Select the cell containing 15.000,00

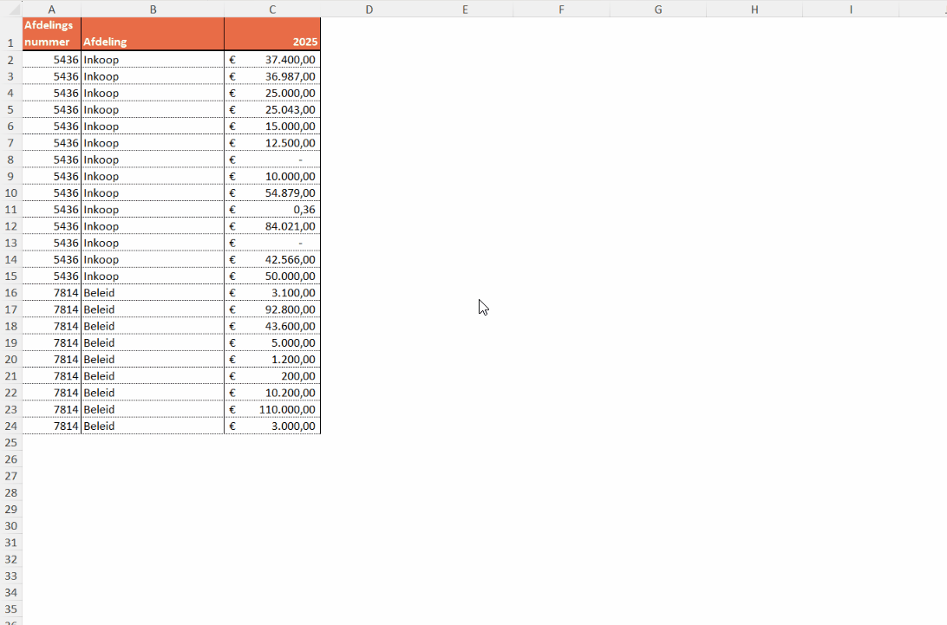pos(272,126)
